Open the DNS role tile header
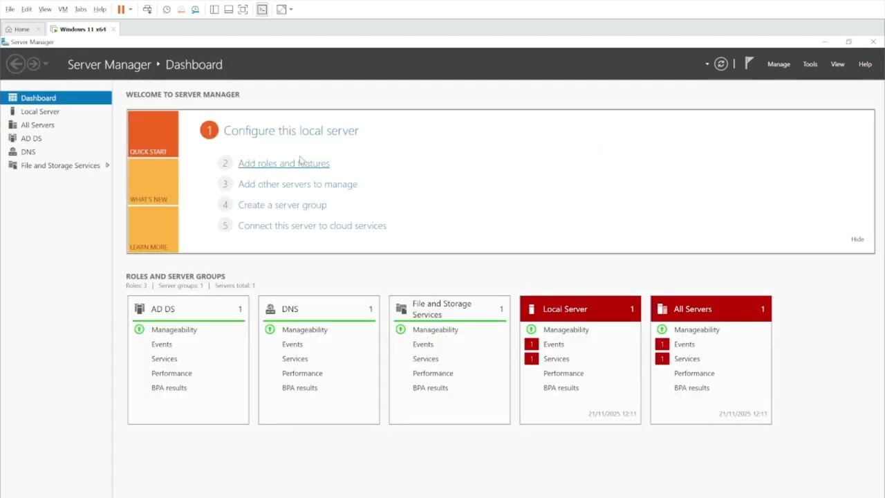Screen dimensions: 885x498 (319, 309)
